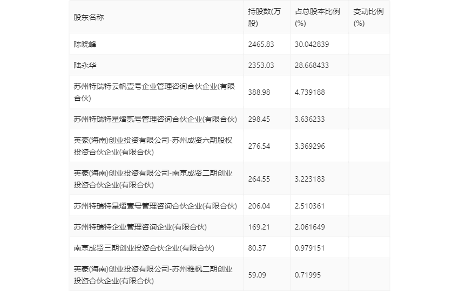
Task: Click percentage value 0.979151
Action: (310, 248)
